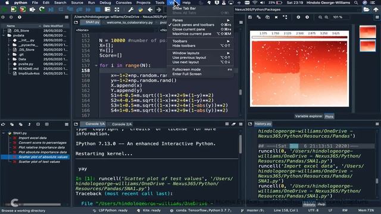Click the Re-run last script icon
This screenshot has width=381, height=214.
(42, 10)
